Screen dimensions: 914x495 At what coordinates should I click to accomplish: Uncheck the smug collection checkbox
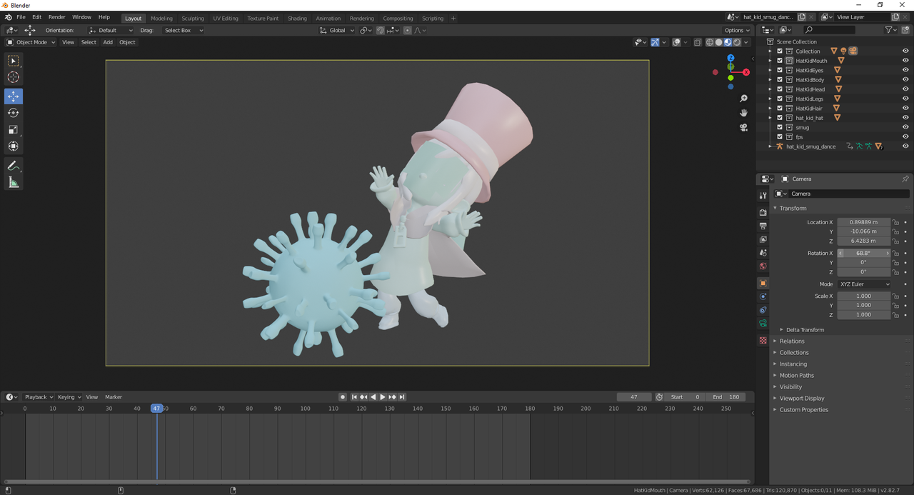pyautogui.click(x=780, y=127)
